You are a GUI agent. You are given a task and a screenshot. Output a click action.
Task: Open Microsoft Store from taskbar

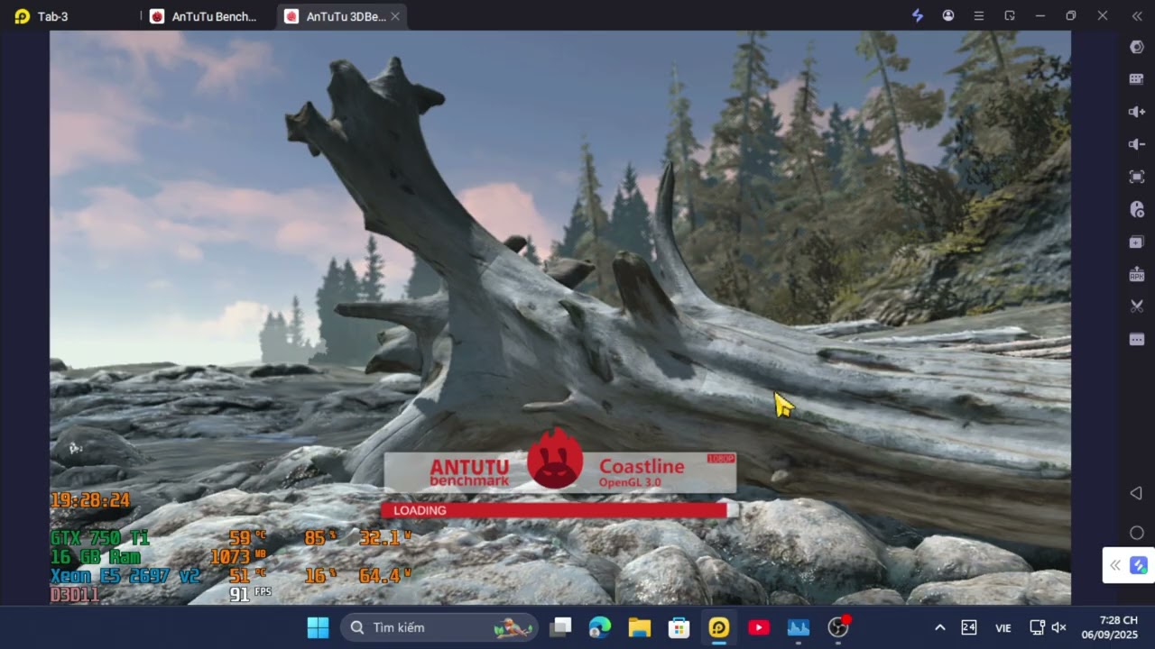[x=679, y=627]
